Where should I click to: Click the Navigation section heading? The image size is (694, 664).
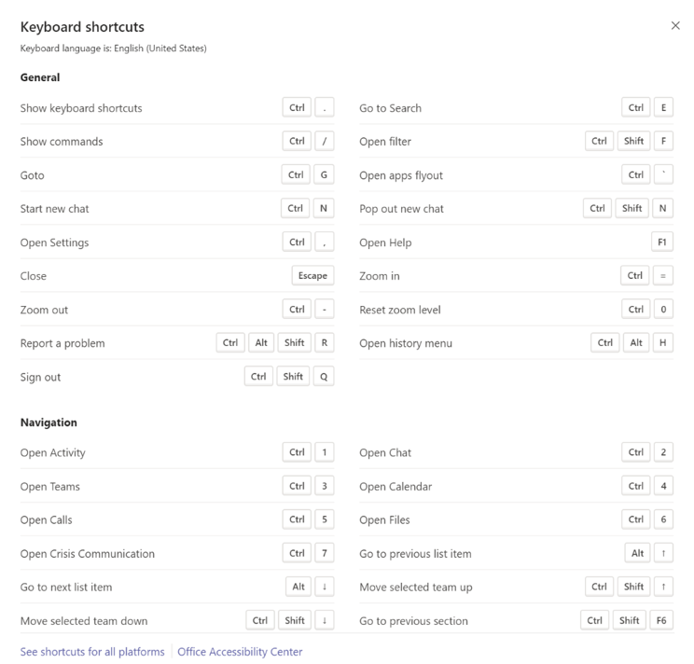tap(49, 422)
